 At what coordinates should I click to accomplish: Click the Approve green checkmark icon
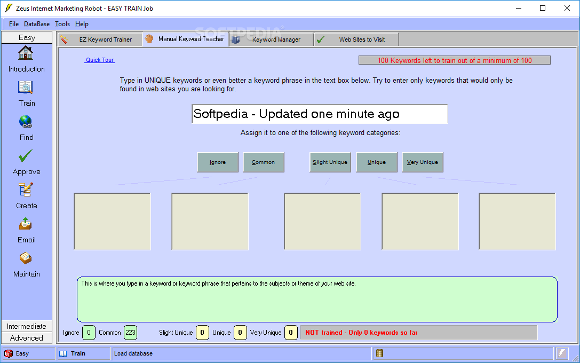[x=26, y=156]
